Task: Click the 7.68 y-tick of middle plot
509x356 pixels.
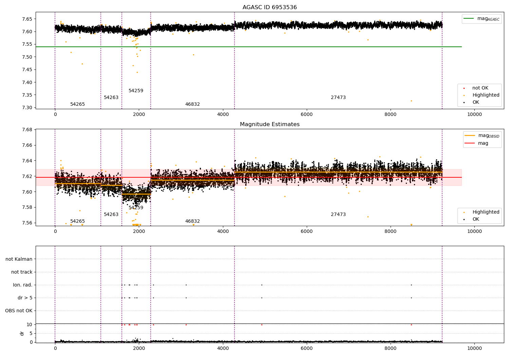Action: pos(27,130)
